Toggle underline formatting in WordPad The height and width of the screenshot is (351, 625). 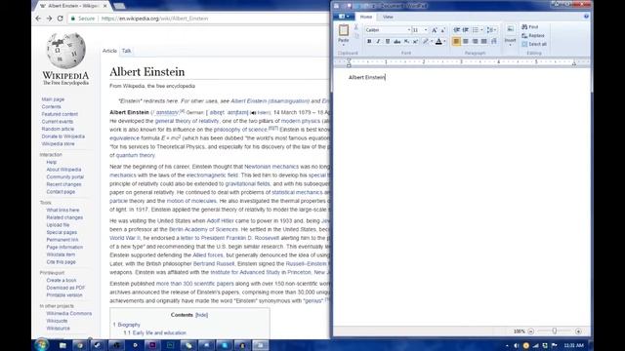coord(387,41)
